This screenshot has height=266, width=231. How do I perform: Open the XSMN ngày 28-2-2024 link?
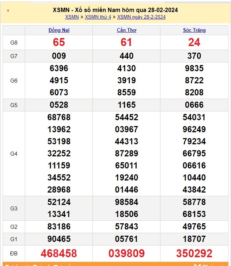click(141, 17)
